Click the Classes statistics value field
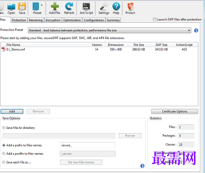Image resolution: width=205 pixels, height=173 pixels. 186,144
